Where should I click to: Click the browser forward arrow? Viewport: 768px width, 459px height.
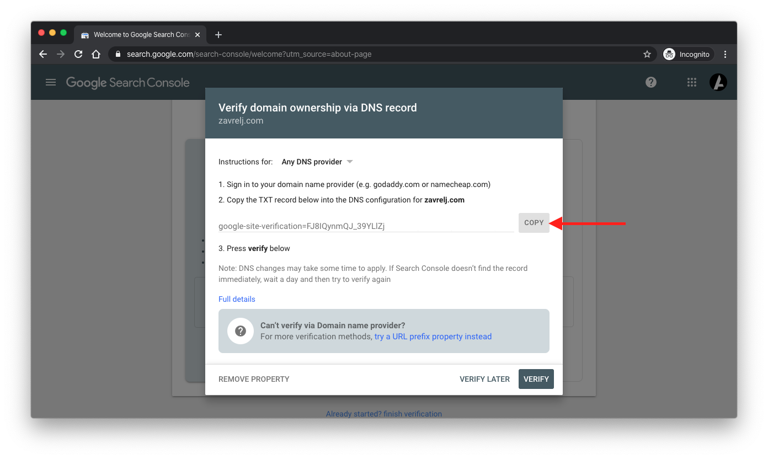(x=61, y=54)
